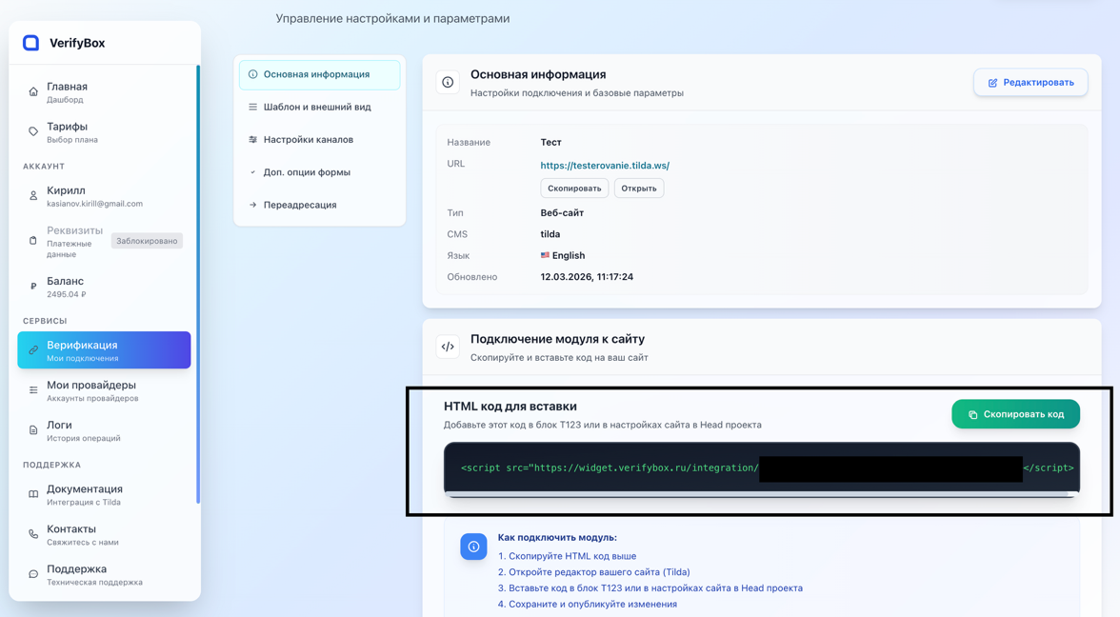Open the testerovanie.tilda.ws link

605,165
